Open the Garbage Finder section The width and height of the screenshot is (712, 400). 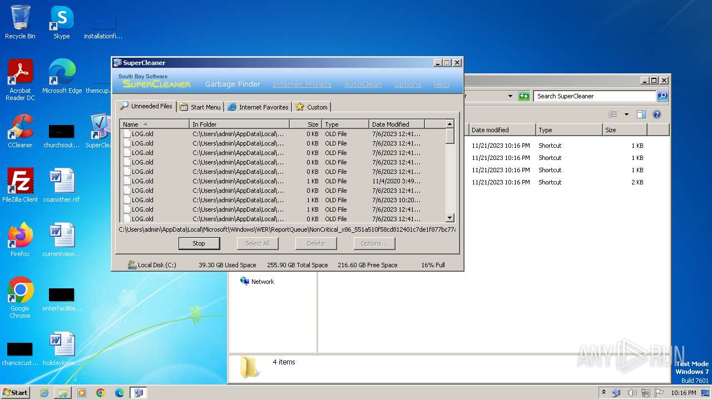pos(233,84)
